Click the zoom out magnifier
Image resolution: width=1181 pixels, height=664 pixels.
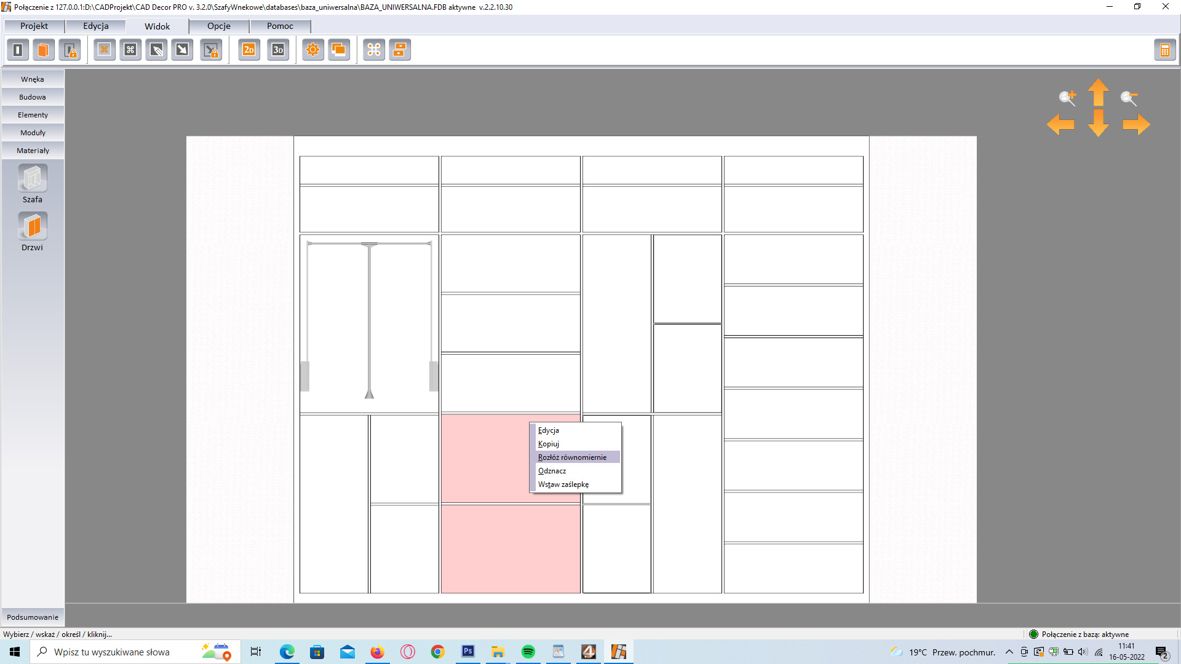tap(1129, 98)
